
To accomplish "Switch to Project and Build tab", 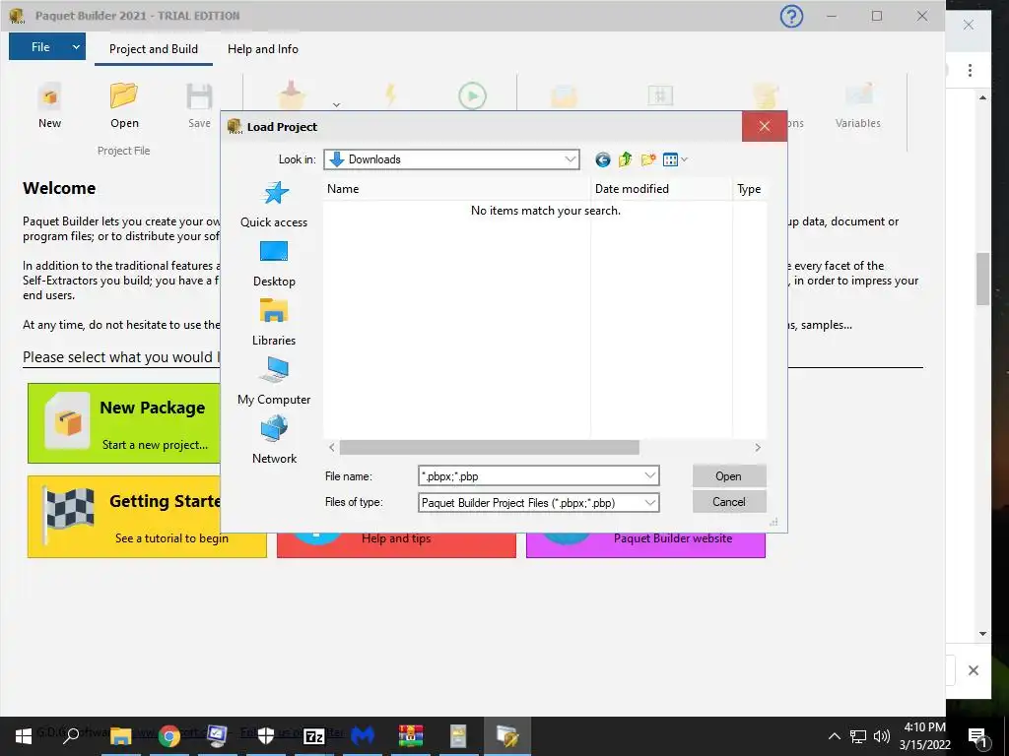I will pyautogui.click(x=153, y=49).
